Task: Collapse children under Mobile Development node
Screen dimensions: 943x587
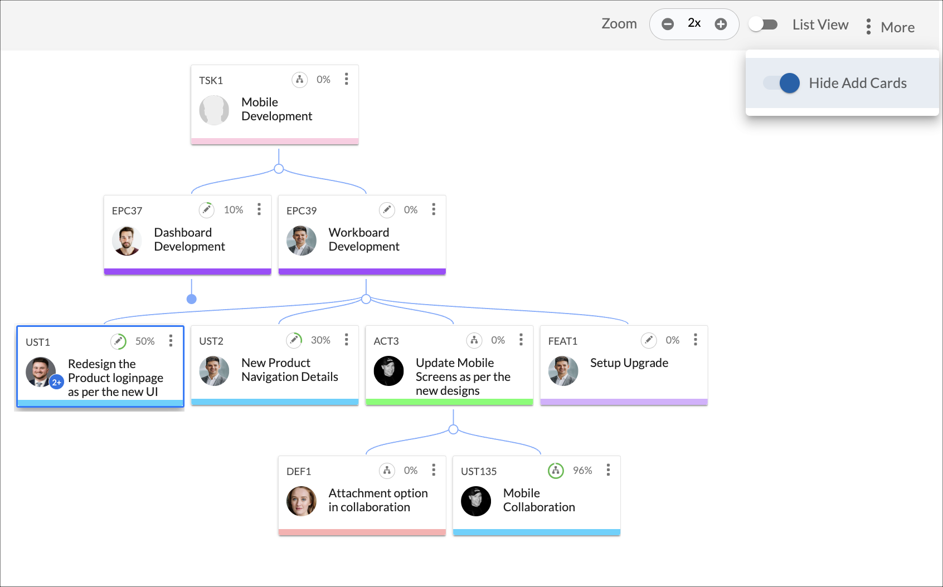Action: click(x=279, y=169)
